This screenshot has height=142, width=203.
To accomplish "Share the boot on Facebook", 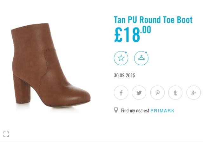I will click(x=121, y=93).
